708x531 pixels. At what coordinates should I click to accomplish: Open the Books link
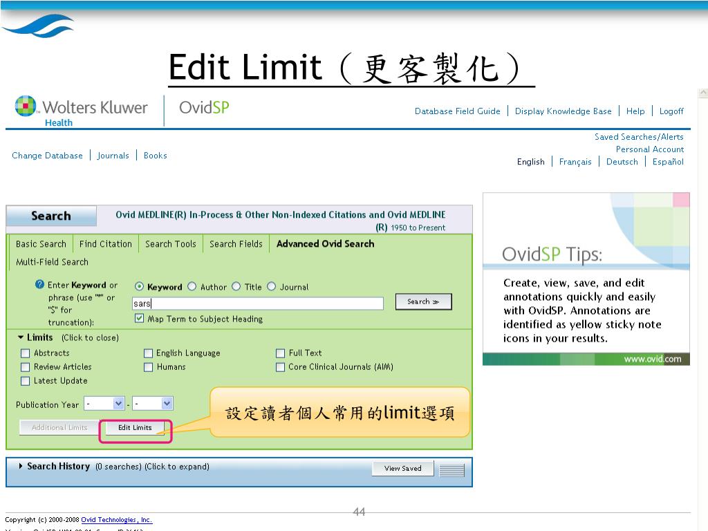tap(156, 156)
